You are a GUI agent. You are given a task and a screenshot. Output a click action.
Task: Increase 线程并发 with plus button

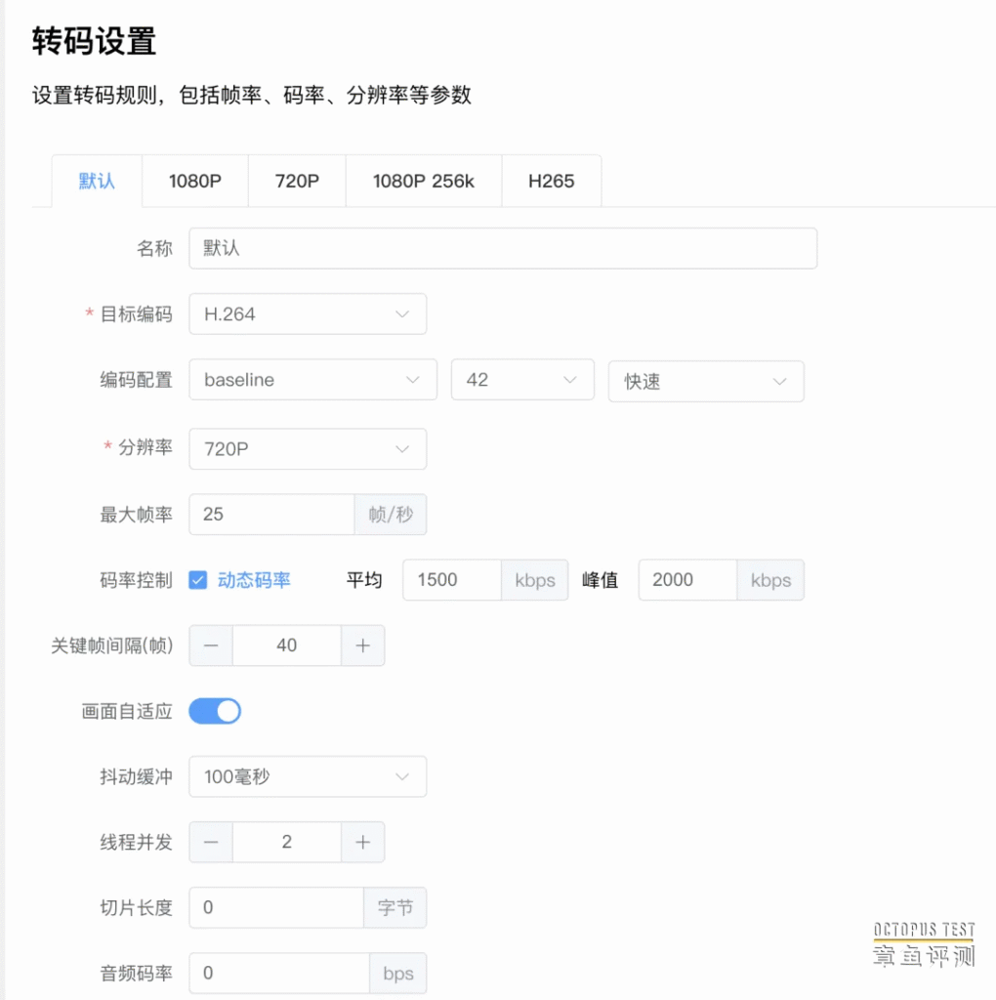pyautogui.click(x=363, y=842)
